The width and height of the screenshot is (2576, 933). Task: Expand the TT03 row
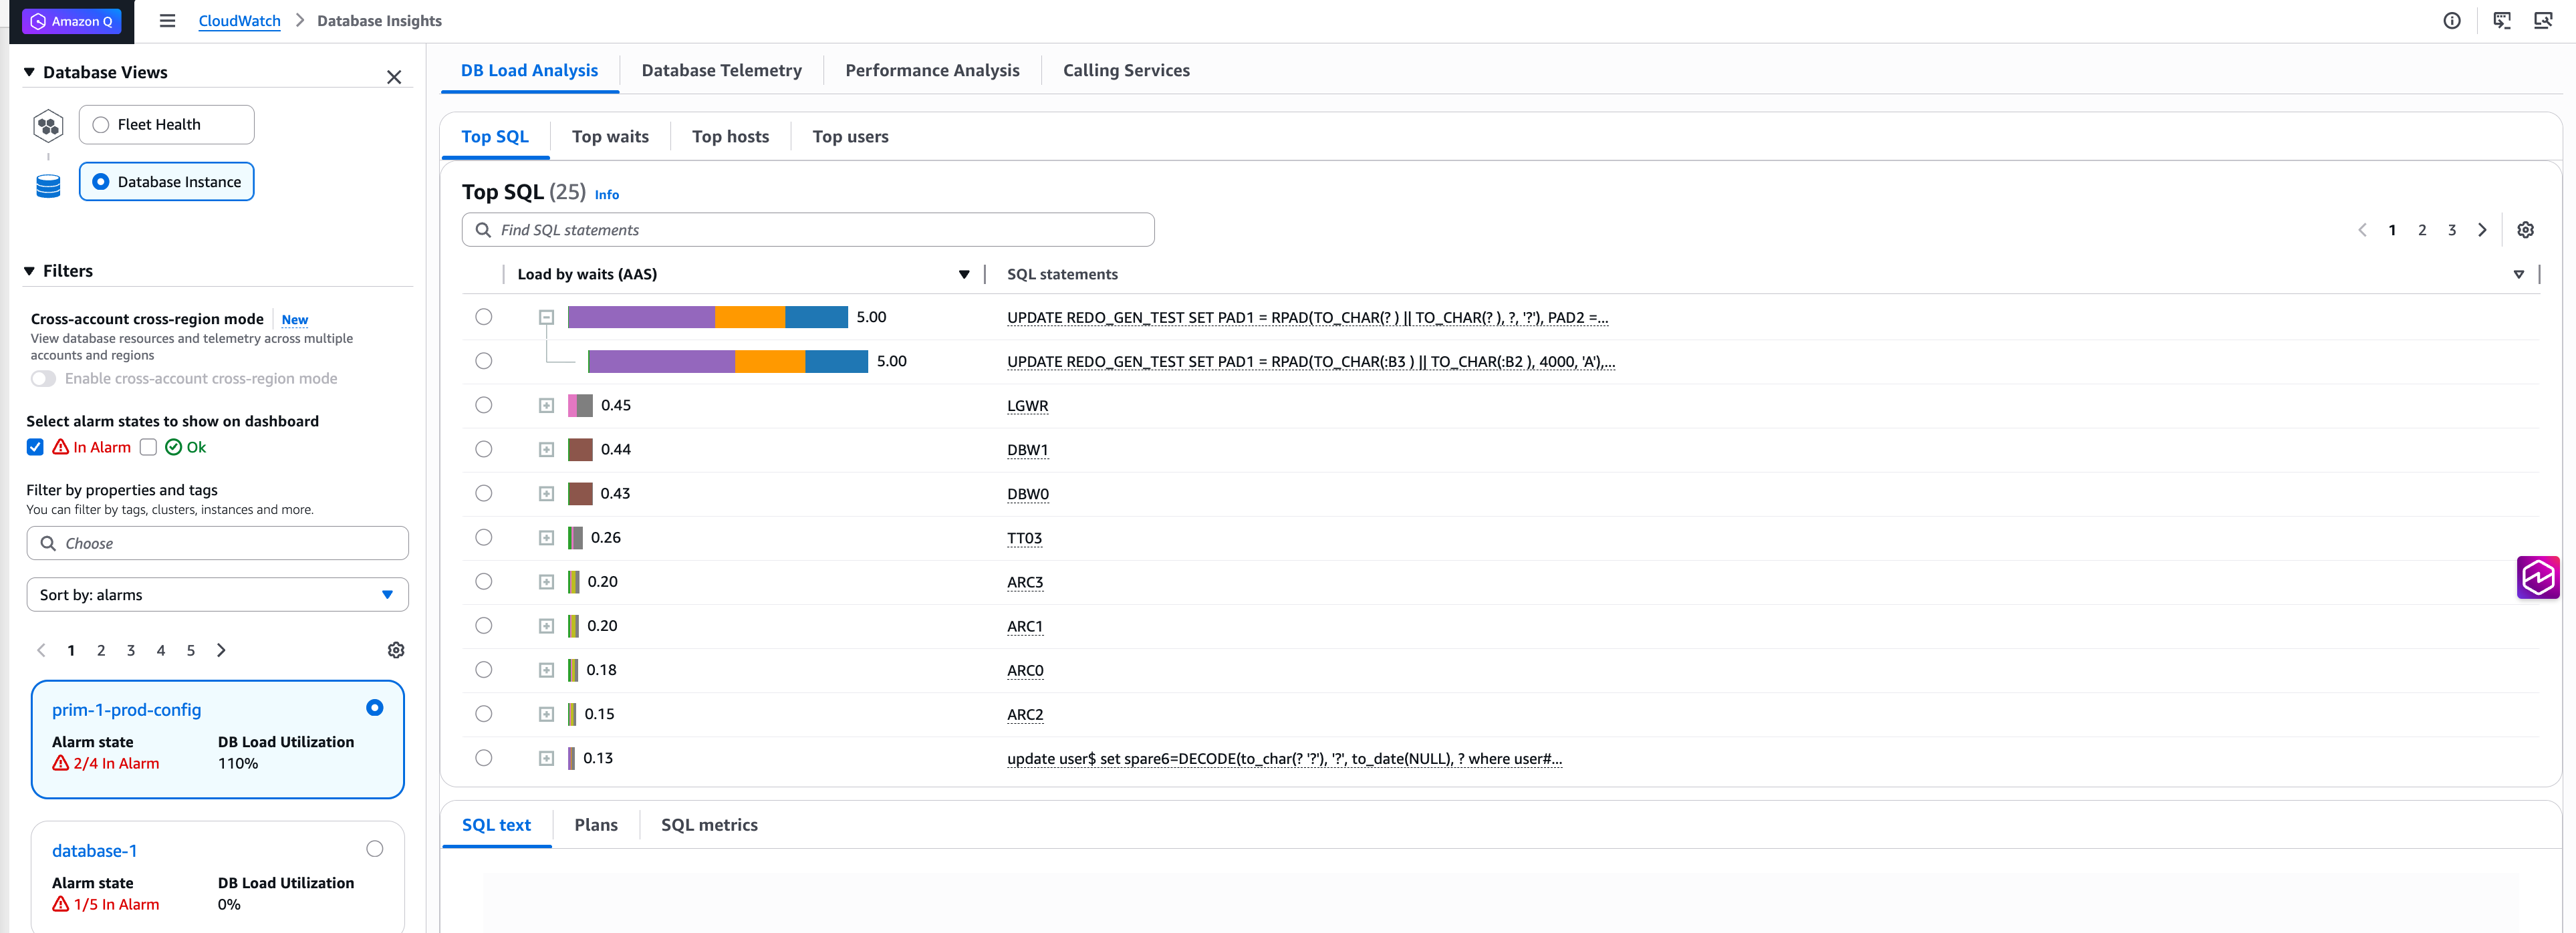pyautogui.click(x=546, y=538)
